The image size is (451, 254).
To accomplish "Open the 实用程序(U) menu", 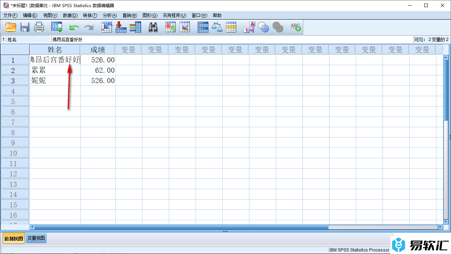I will 175,15.
